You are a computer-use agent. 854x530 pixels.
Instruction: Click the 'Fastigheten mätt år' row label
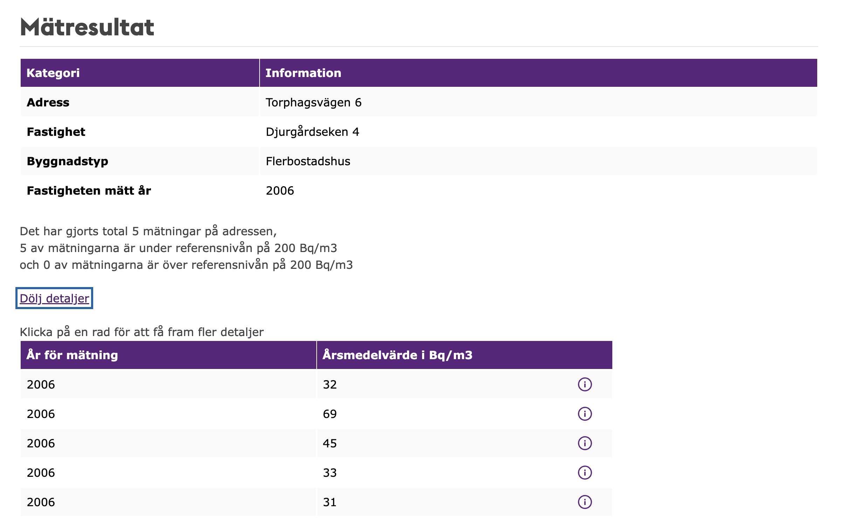click(89, 191)
